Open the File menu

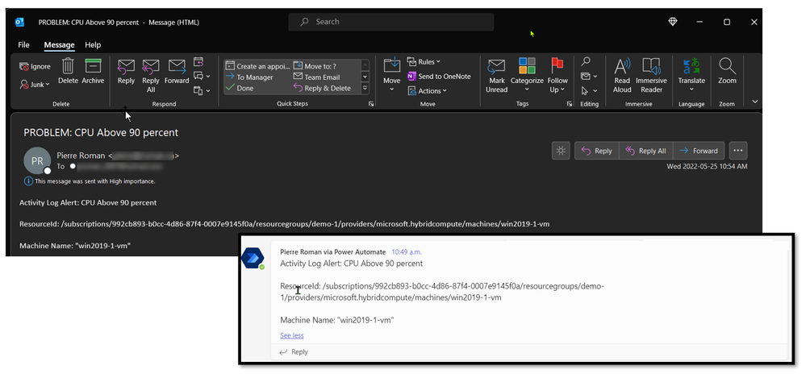tap(23, 45)
